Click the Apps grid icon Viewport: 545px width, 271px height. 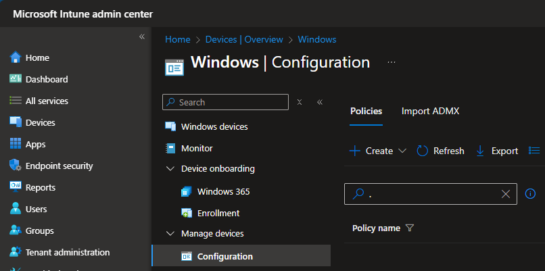(x=16, y=143)
